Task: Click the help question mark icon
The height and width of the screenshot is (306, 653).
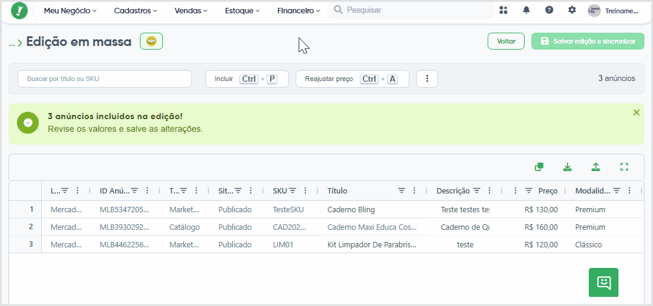Action: [549, 10]
